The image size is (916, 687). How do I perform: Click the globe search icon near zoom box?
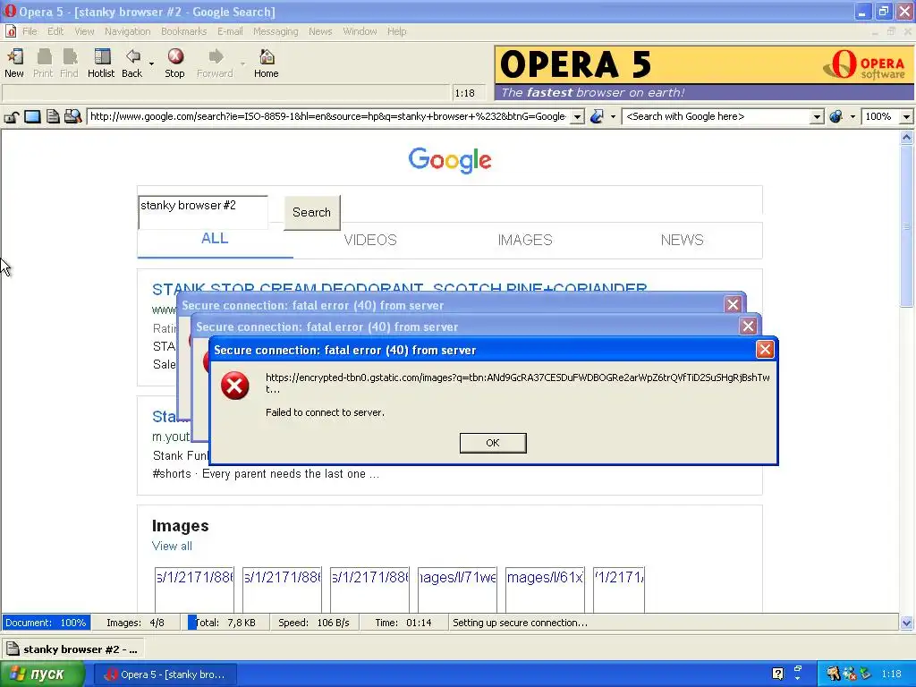[836, 116]
